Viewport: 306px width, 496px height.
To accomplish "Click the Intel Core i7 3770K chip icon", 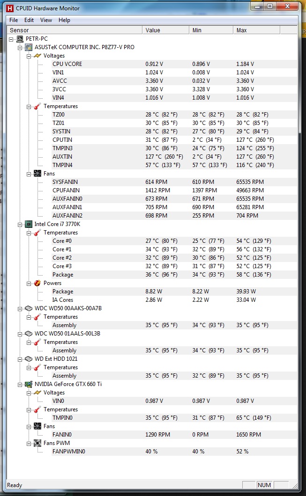I will click(x=29, y=224).
